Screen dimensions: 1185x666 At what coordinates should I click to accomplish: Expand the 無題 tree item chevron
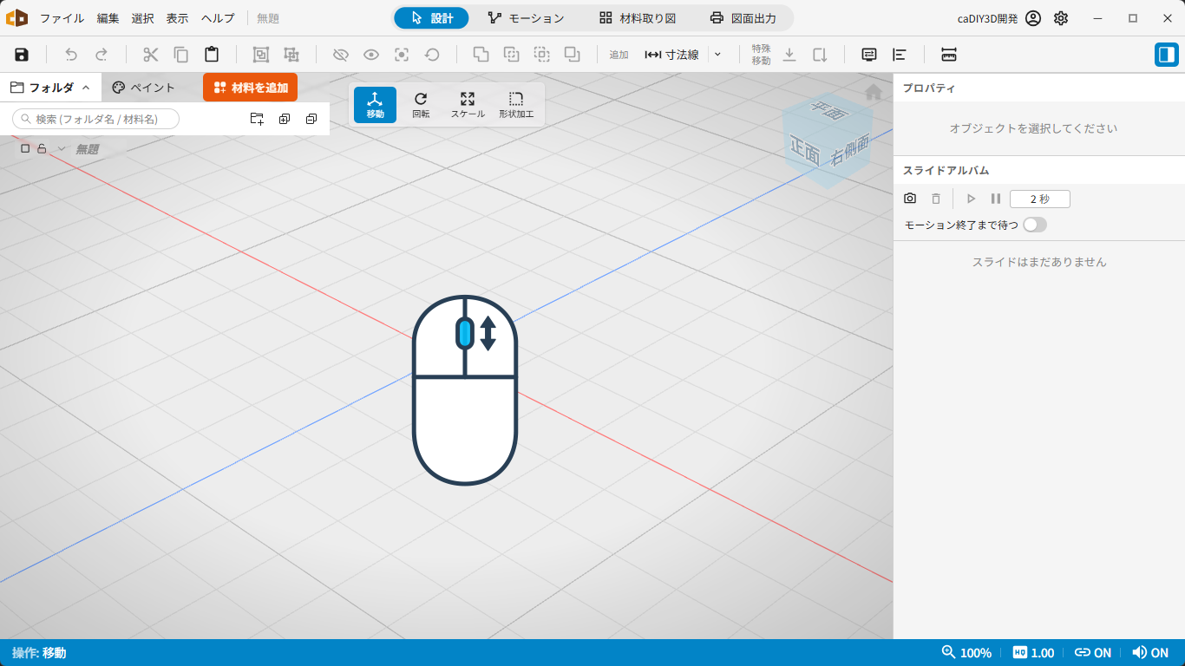point(62,149)
